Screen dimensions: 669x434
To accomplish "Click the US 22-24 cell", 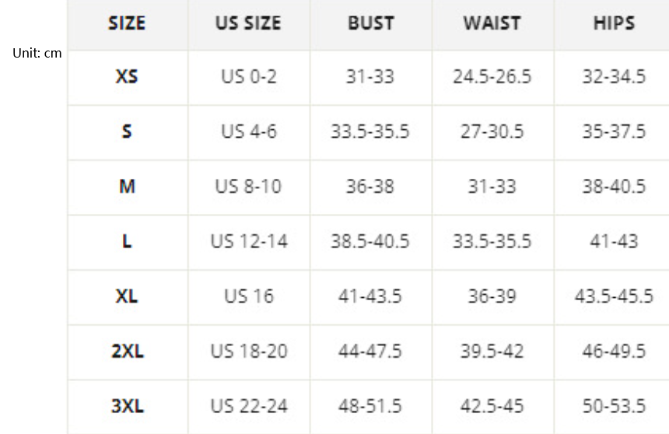I will [248, 406].
